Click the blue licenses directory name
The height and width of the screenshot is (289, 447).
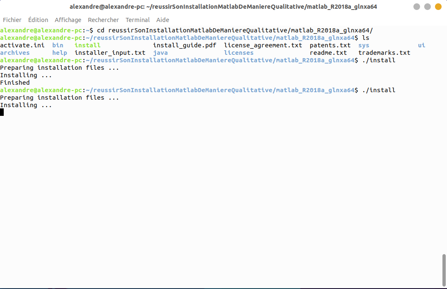click(x=238, y=53)
